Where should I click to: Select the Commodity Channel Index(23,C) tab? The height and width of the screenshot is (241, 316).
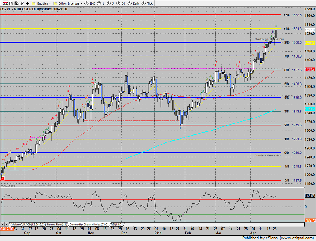89,225
